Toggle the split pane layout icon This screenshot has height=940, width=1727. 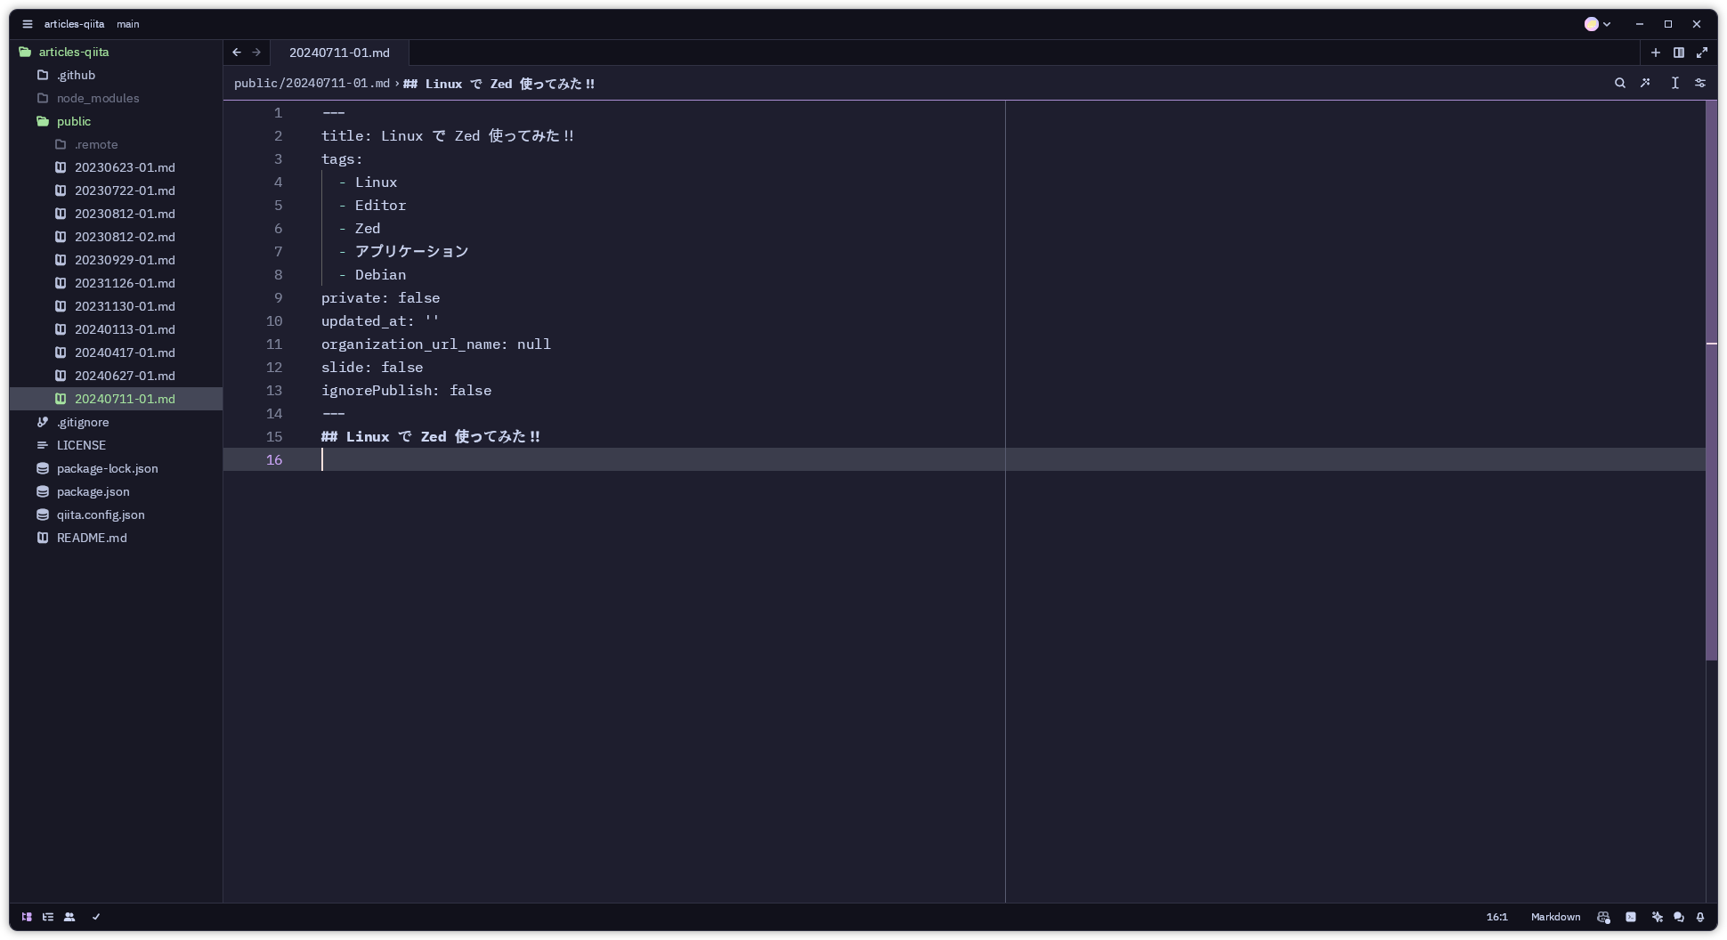(1678, 53)
